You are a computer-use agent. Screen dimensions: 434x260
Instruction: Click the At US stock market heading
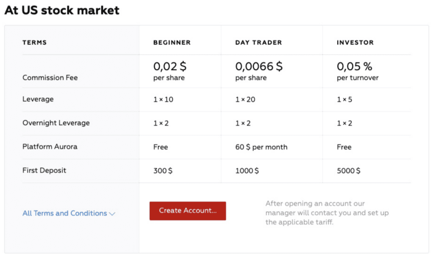tap(62, 11)
